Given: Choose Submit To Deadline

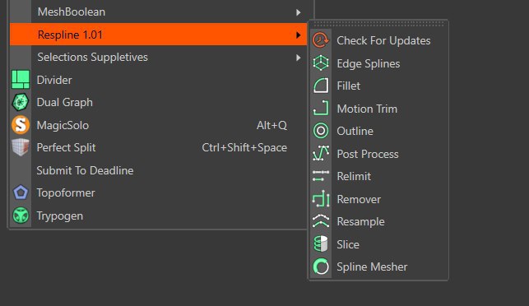Looking at the screenshot, I should click(x=158, y=170).
